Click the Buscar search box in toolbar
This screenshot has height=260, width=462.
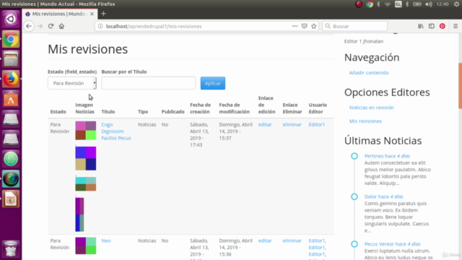point(354,26)
